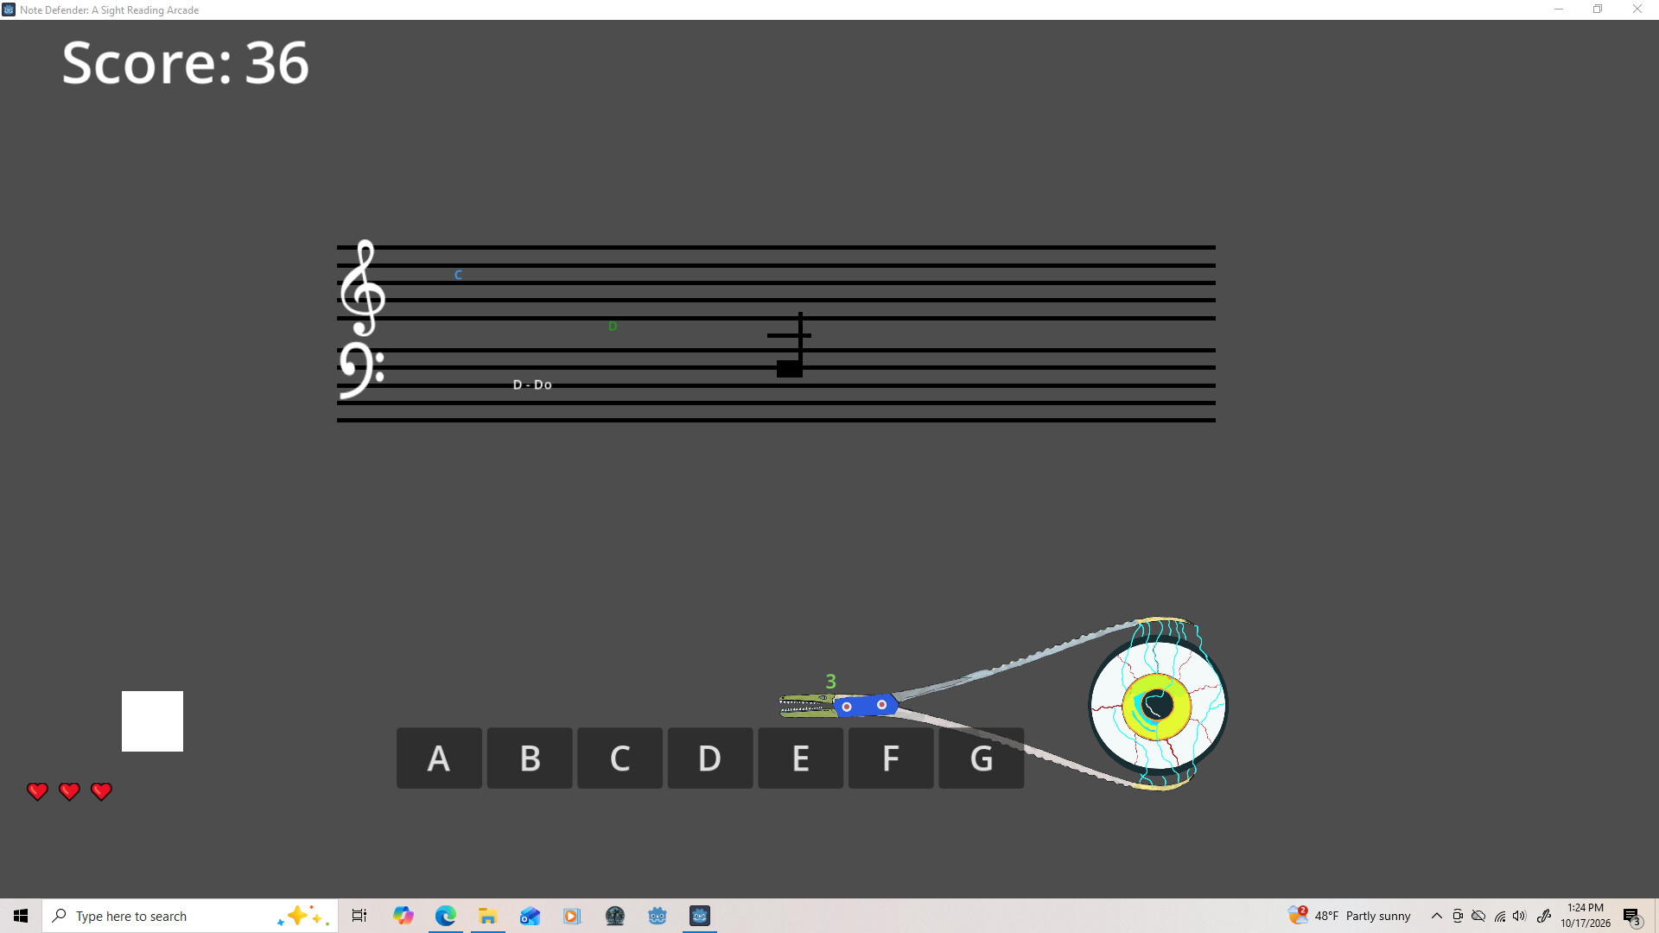Choose the C note button
The width and height of the screenshot is (1659, 933).
point(620,758)
